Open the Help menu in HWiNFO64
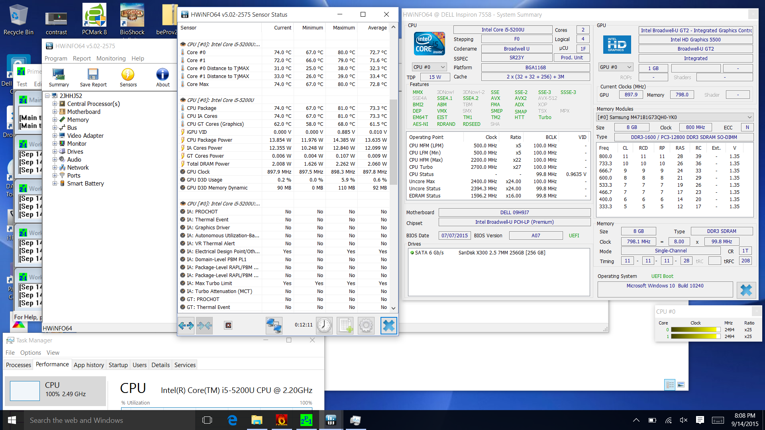 138,59
